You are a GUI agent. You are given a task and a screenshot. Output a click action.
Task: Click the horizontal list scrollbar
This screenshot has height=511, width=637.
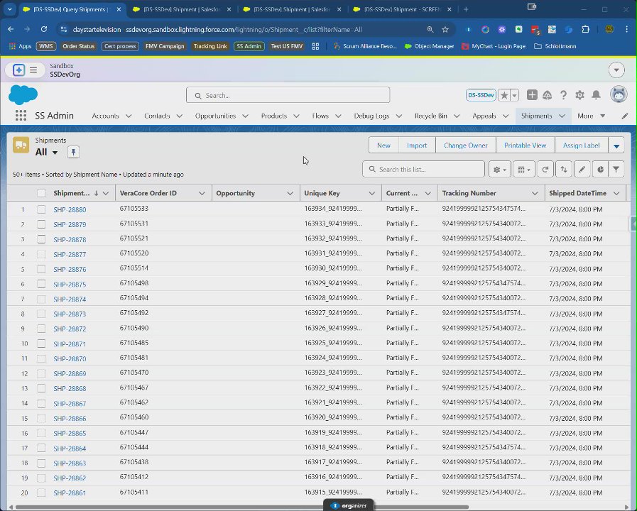pyautogui.click(x=241, y=507)
